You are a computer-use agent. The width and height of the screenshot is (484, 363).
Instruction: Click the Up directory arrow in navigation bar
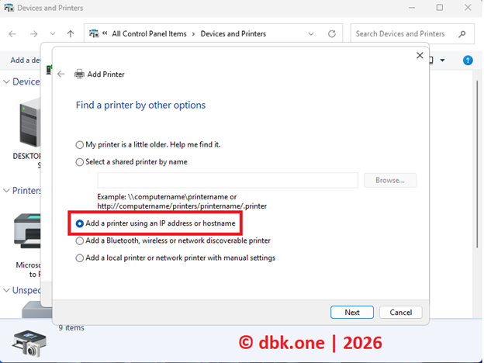click(x=71, y=34)
